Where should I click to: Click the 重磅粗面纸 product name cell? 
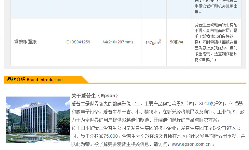pos(25,42)
